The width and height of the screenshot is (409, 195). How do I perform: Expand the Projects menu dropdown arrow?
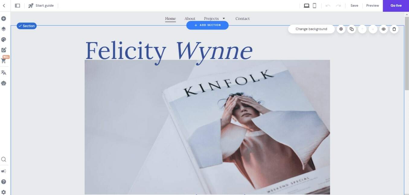click(x=224, y=19)
